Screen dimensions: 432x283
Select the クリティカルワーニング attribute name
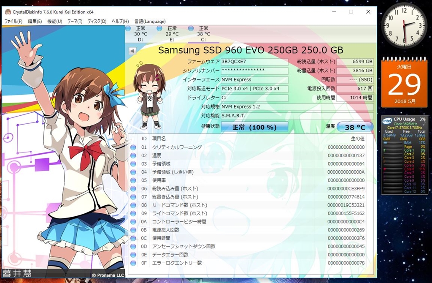pos(177,147)
